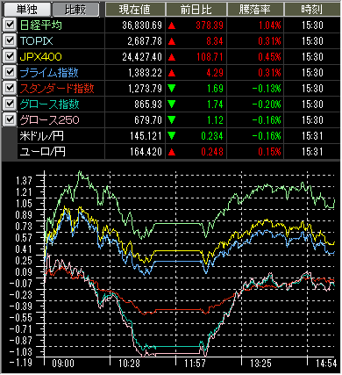Toggle the スタンダード指数 checkbox
Screen dimensions: 342x375
[10, 89]
